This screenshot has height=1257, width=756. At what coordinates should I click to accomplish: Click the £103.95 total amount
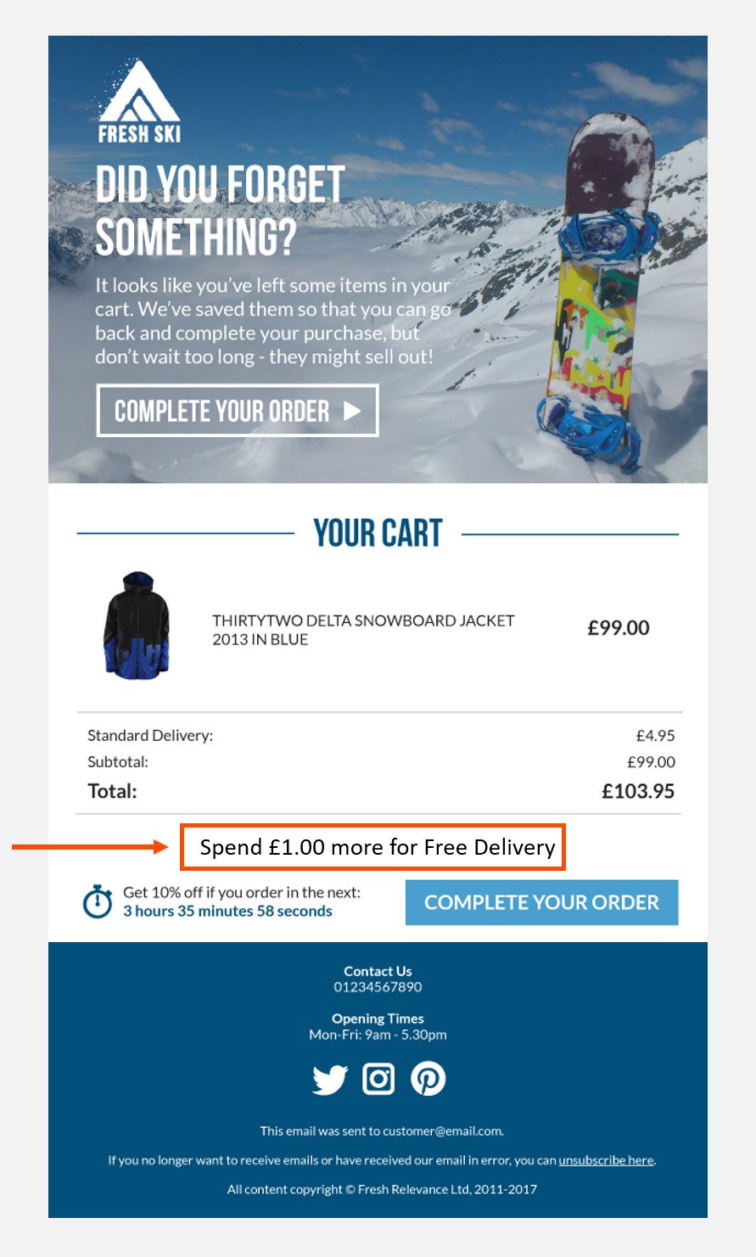(638, 791)
